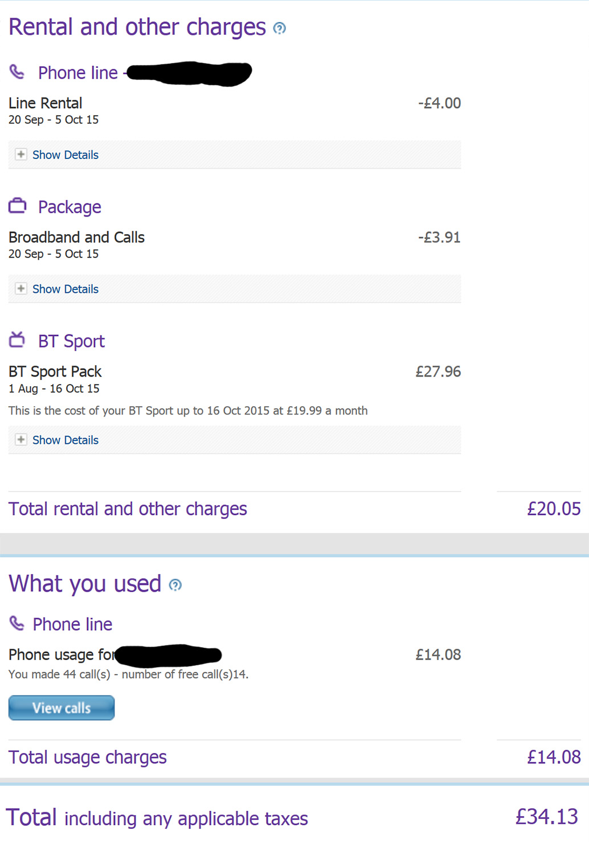Image resolution: width=589 pixels, height=842 pixels.
Task: Expand plus icon under Line Rental
Action: 21,154
